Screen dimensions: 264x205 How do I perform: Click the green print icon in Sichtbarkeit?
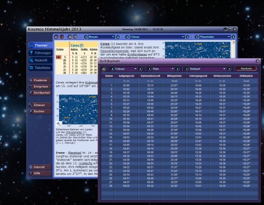coord(103,69)
